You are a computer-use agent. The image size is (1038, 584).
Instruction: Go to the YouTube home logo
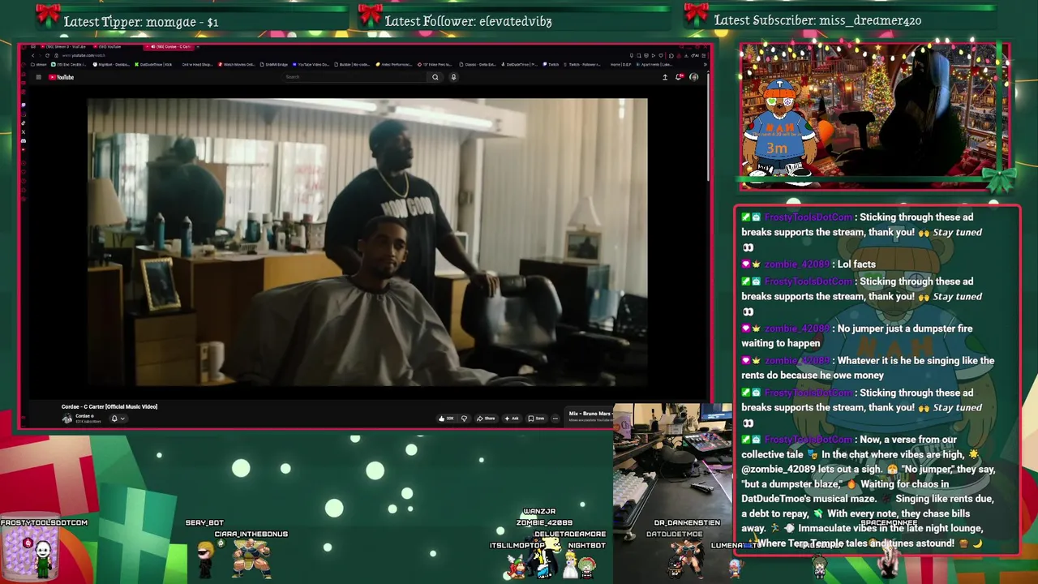pos(61,77)
